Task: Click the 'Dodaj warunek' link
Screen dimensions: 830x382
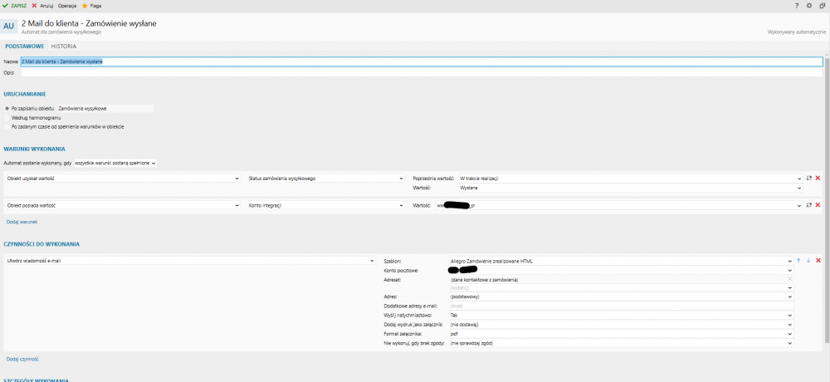Action: (x=22, y=222)
